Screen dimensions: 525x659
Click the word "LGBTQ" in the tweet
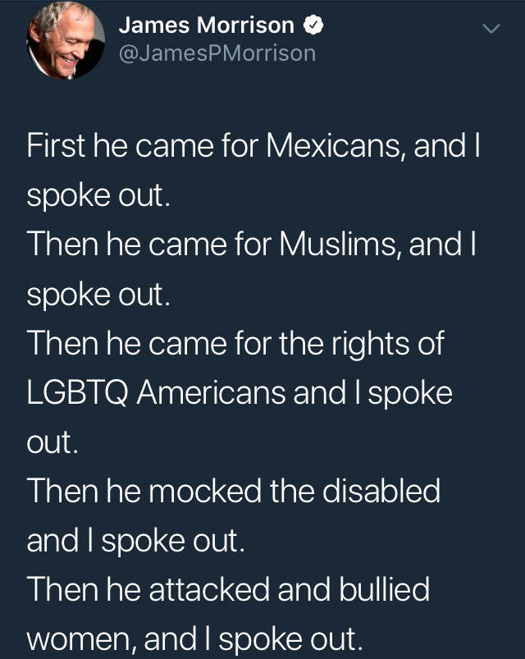78,392
